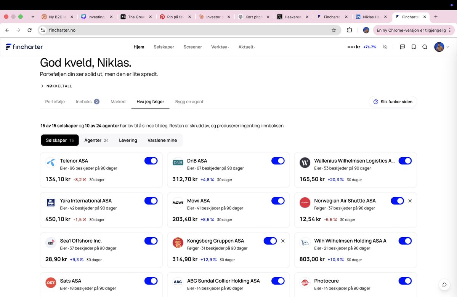Toggle Sea1 Offshore Inc. switch
The width and height of the screenshot is (457, 297).
point(151,241)
